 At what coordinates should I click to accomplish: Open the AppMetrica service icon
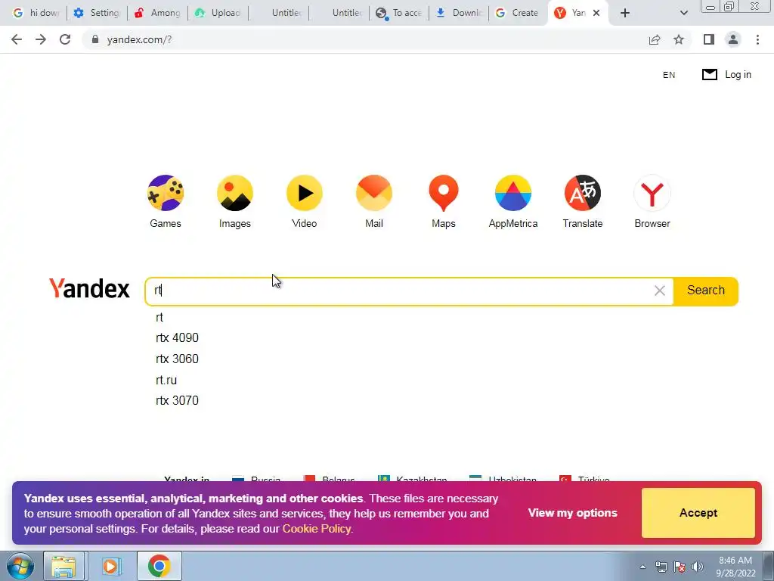point(513,193)
